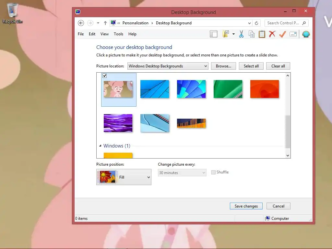Select the red-orange wallpaper thumbnail
The image size is (332, 249).
pos(265,89)
